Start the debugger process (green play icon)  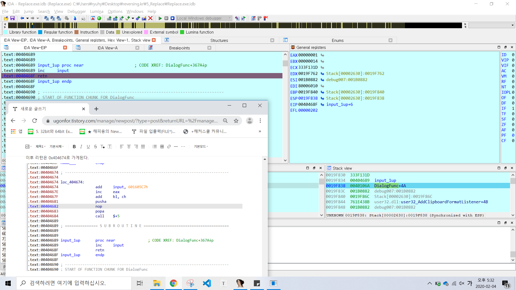[160, 18]
